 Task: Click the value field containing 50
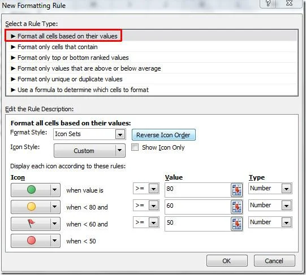198,224
